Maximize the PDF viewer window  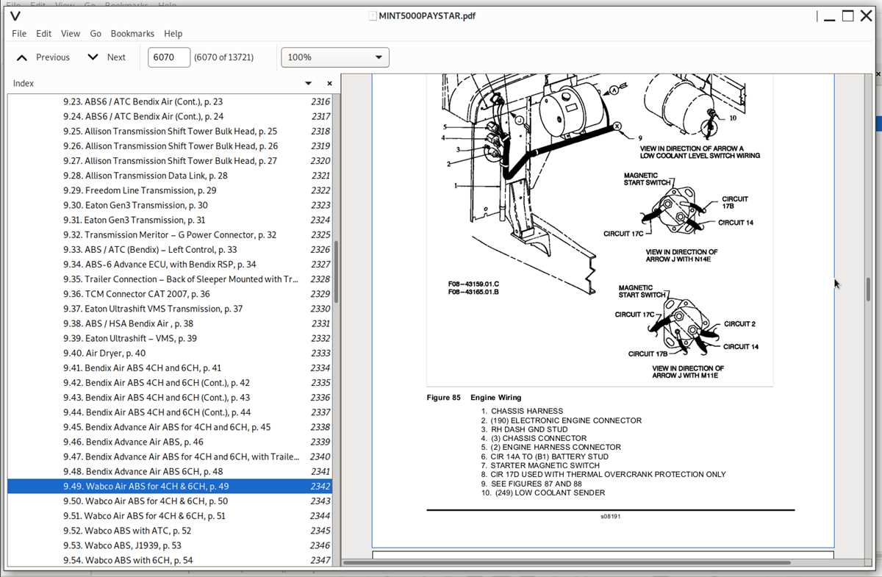[x=848, y=17]
